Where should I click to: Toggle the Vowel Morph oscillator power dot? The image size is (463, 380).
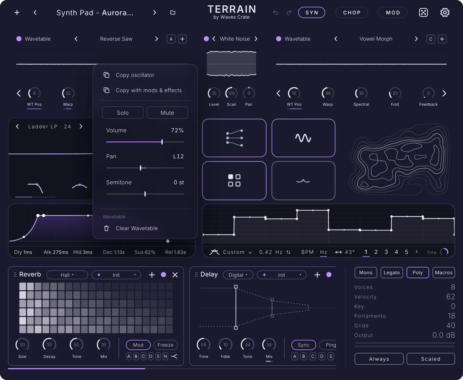pos(279,39)
